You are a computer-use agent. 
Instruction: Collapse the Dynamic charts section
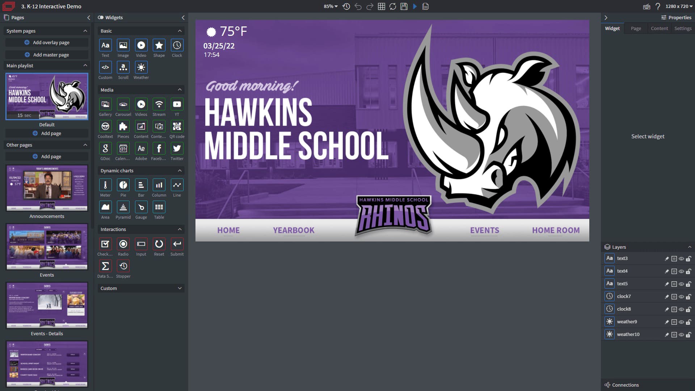tap(180, 171)
